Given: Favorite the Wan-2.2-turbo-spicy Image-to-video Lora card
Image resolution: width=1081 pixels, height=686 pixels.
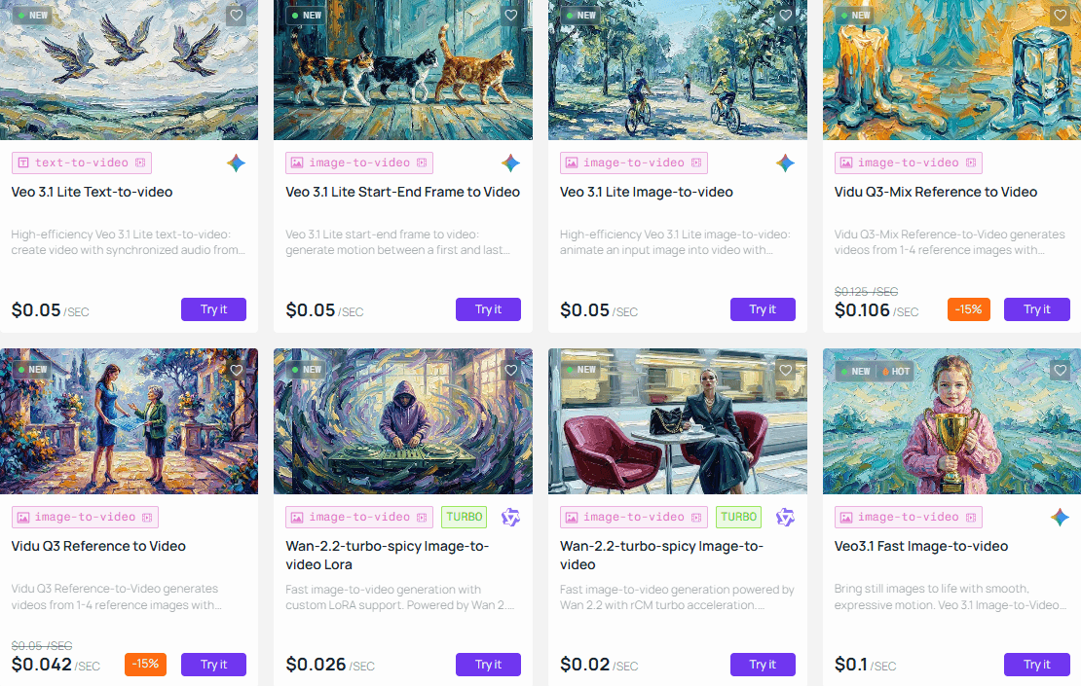Looking at the screenshot, I should 511,370.
